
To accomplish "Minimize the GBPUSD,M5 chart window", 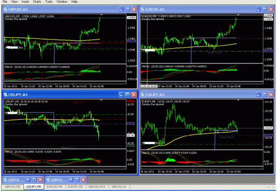I will [121, 9].
